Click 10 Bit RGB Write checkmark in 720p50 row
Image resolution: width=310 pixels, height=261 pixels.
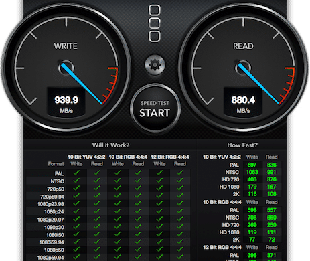(x=118, y=188)
